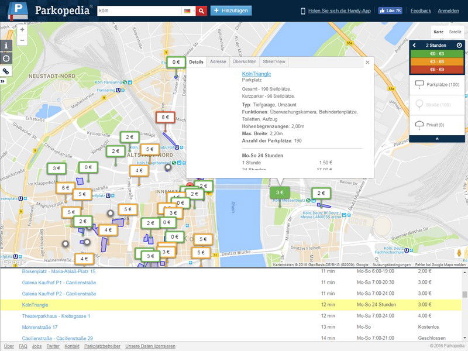The width and height of the screenshot is (468, 351).
Task: Switch map type to Karte
Action: 438,32
